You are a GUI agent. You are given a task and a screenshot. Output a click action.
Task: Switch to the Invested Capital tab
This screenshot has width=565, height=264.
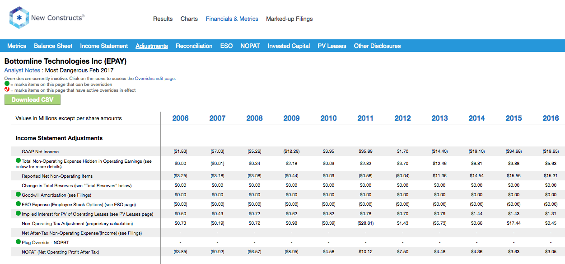pos(289,46)
